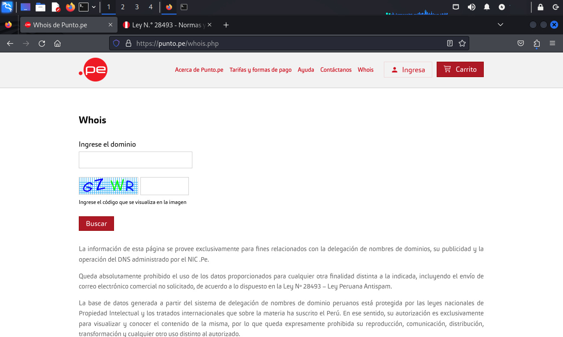Viewport: 563px width, 337px height.
Task: Open the Carrito shopping cart
Action: [x=460, y=70]
